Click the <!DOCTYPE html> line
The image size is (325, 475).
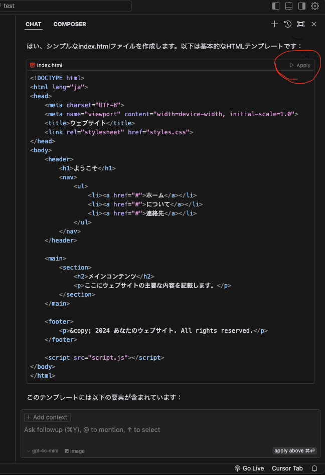57,78
